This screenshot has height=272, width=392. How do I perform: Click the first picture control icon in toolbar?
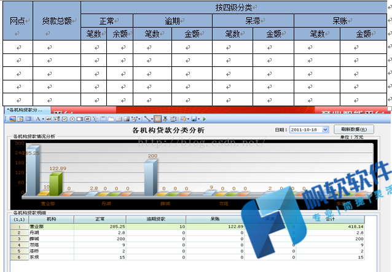coord(12,119)
